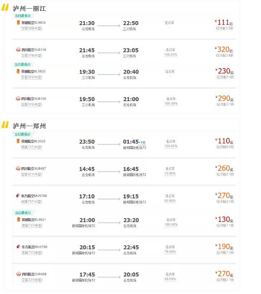Click the 祥鹏航空 logo for flight 8L9833
Screen dimensions: 261x294
[18, 71]
